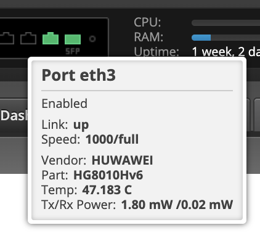Image resolution: width=260 pixels, height=238 pixels.
Task: Select the partially visible leftmost port outline
Action: coord(7,38)
